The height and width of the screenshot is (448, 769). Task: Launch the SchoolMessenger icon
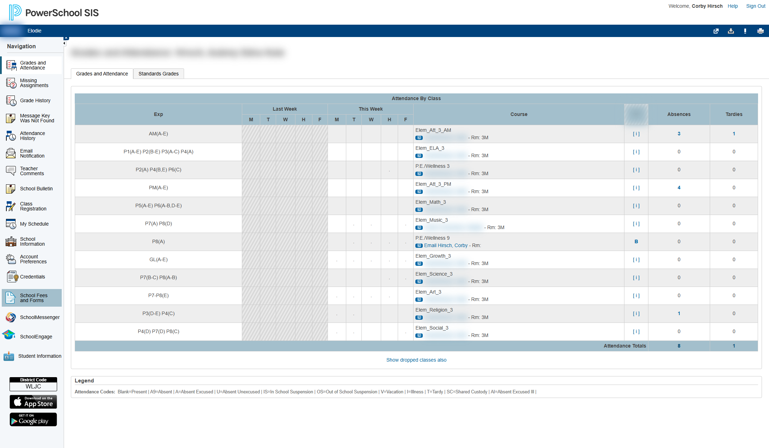tap(11, 317)
